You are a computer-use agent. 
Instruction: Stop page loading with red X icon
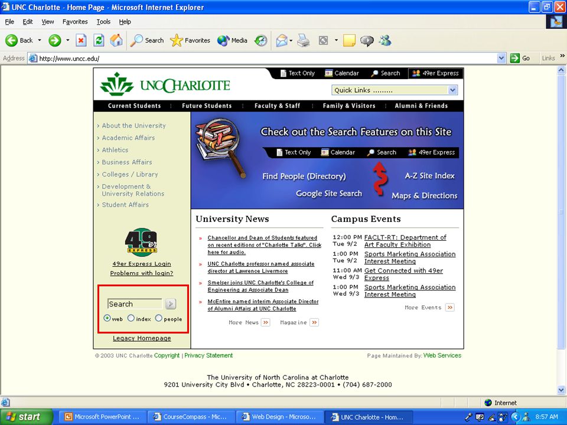81,40
